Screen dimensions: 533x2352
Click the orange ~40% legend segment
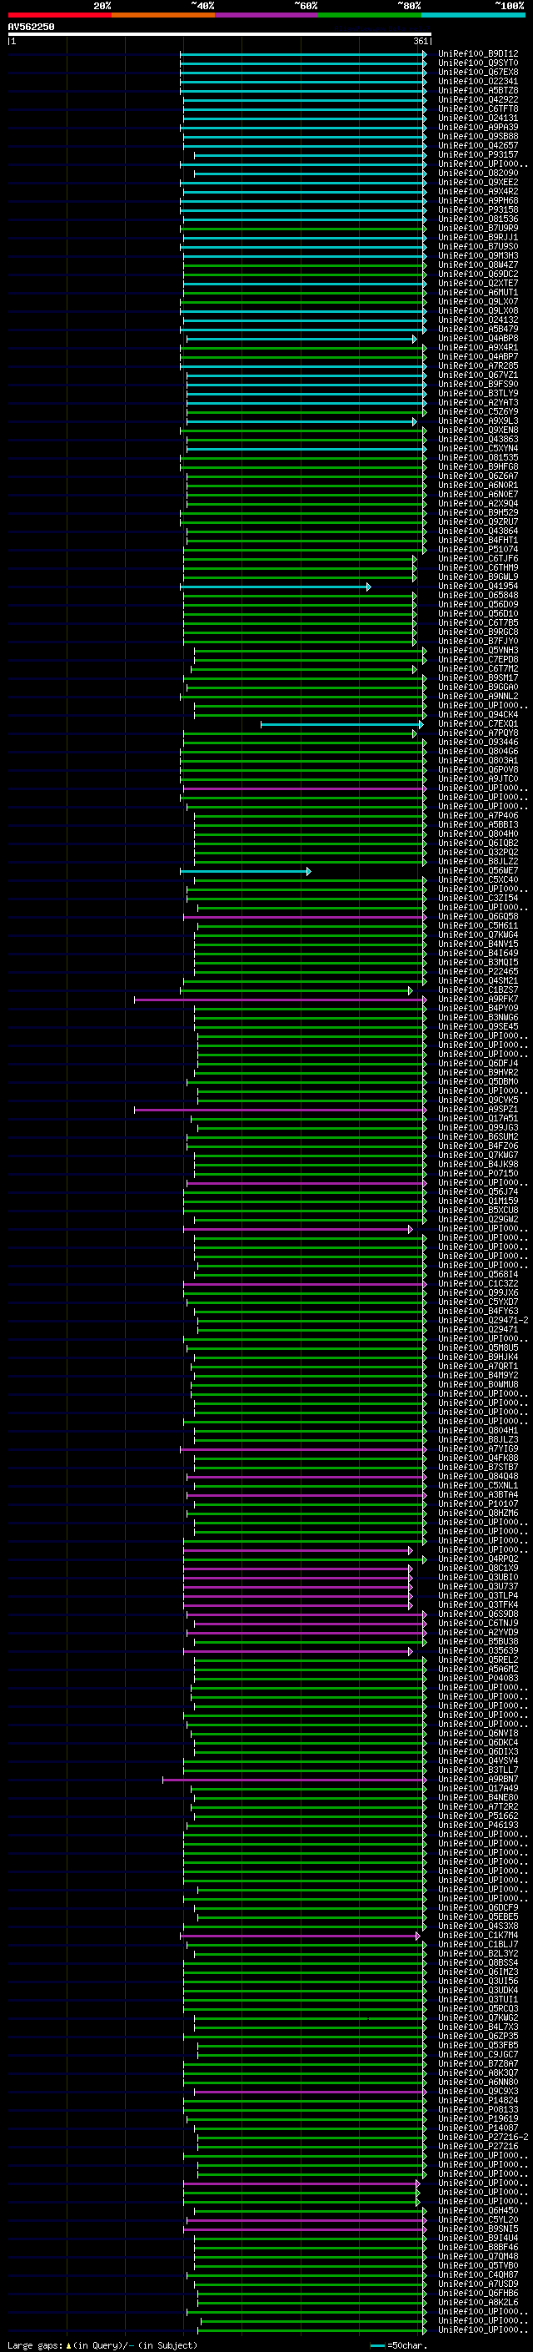click(x=163, y=15)
